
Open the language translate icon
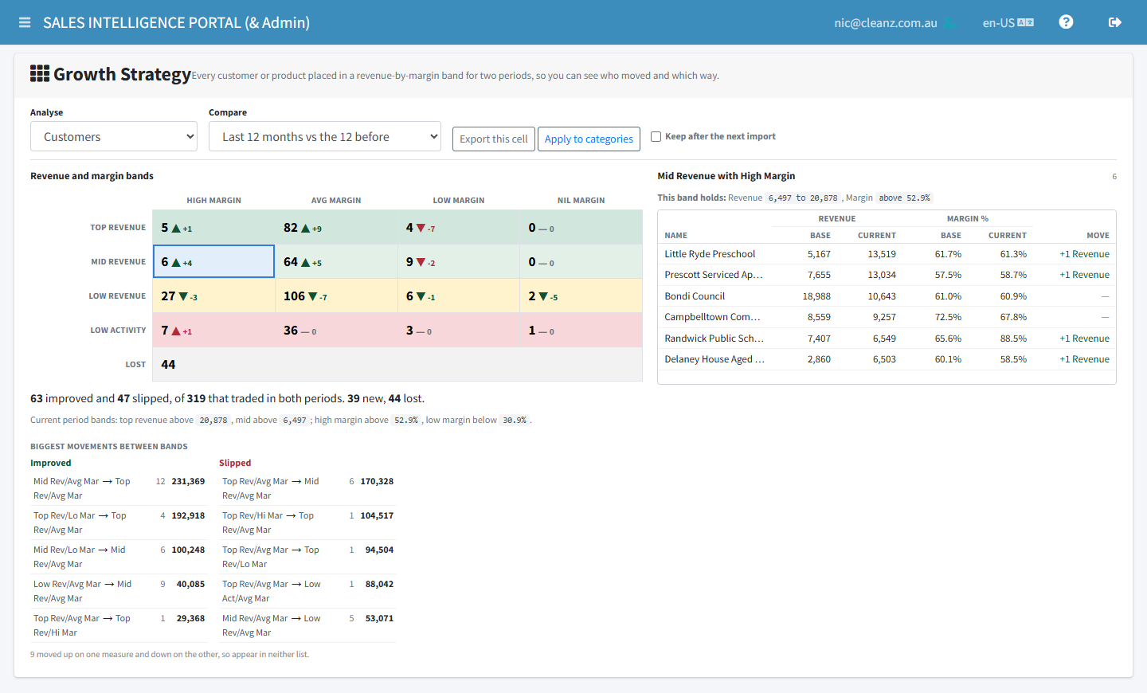pos(1026,22)
